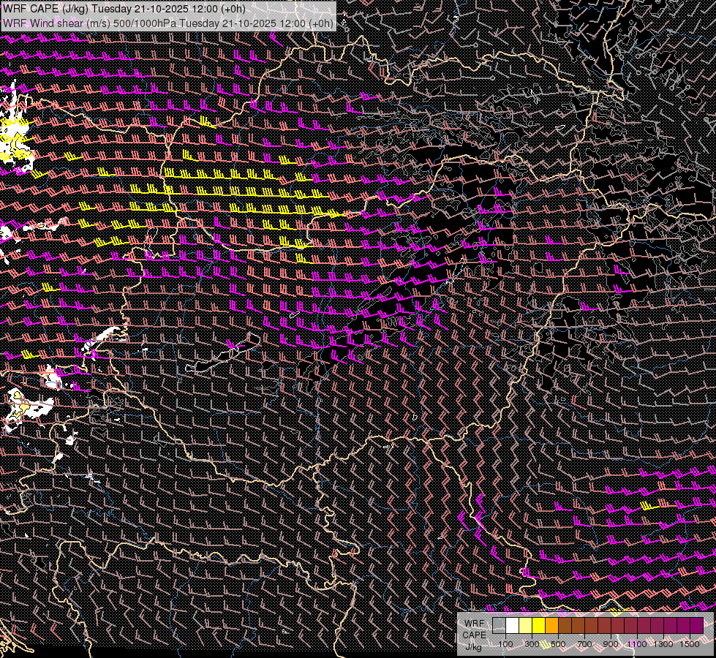Select the bright yellow legend swatch
Viewport: 716px width, 658px height.
[x=539, y=625]
